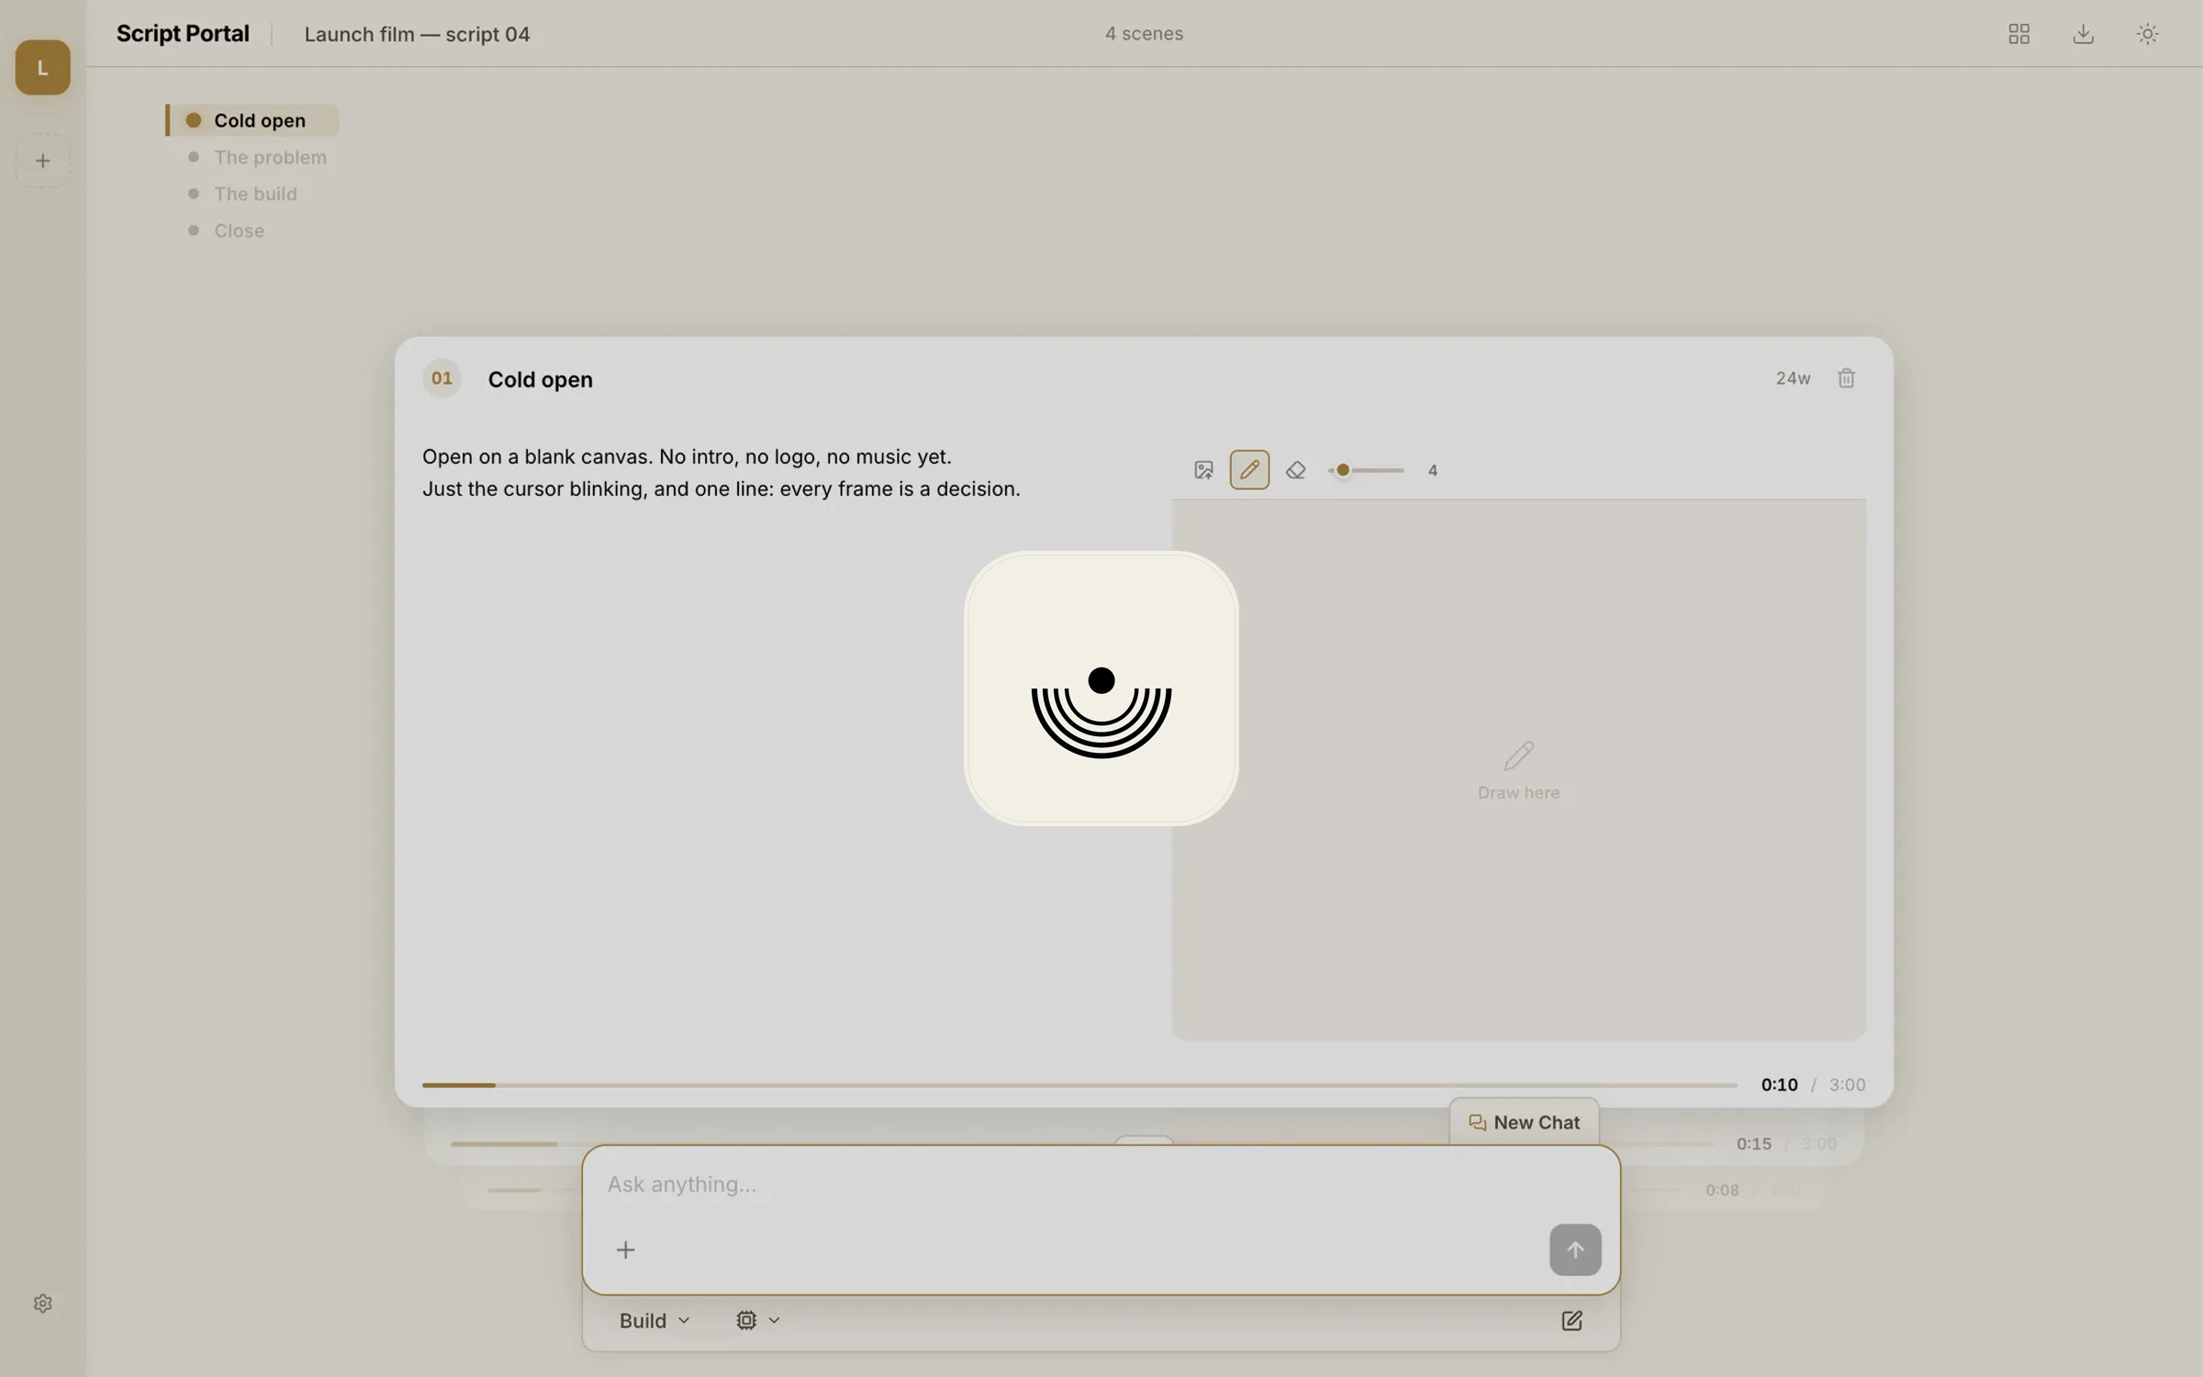Add attachment with chat plus icon

point(625,1249)
